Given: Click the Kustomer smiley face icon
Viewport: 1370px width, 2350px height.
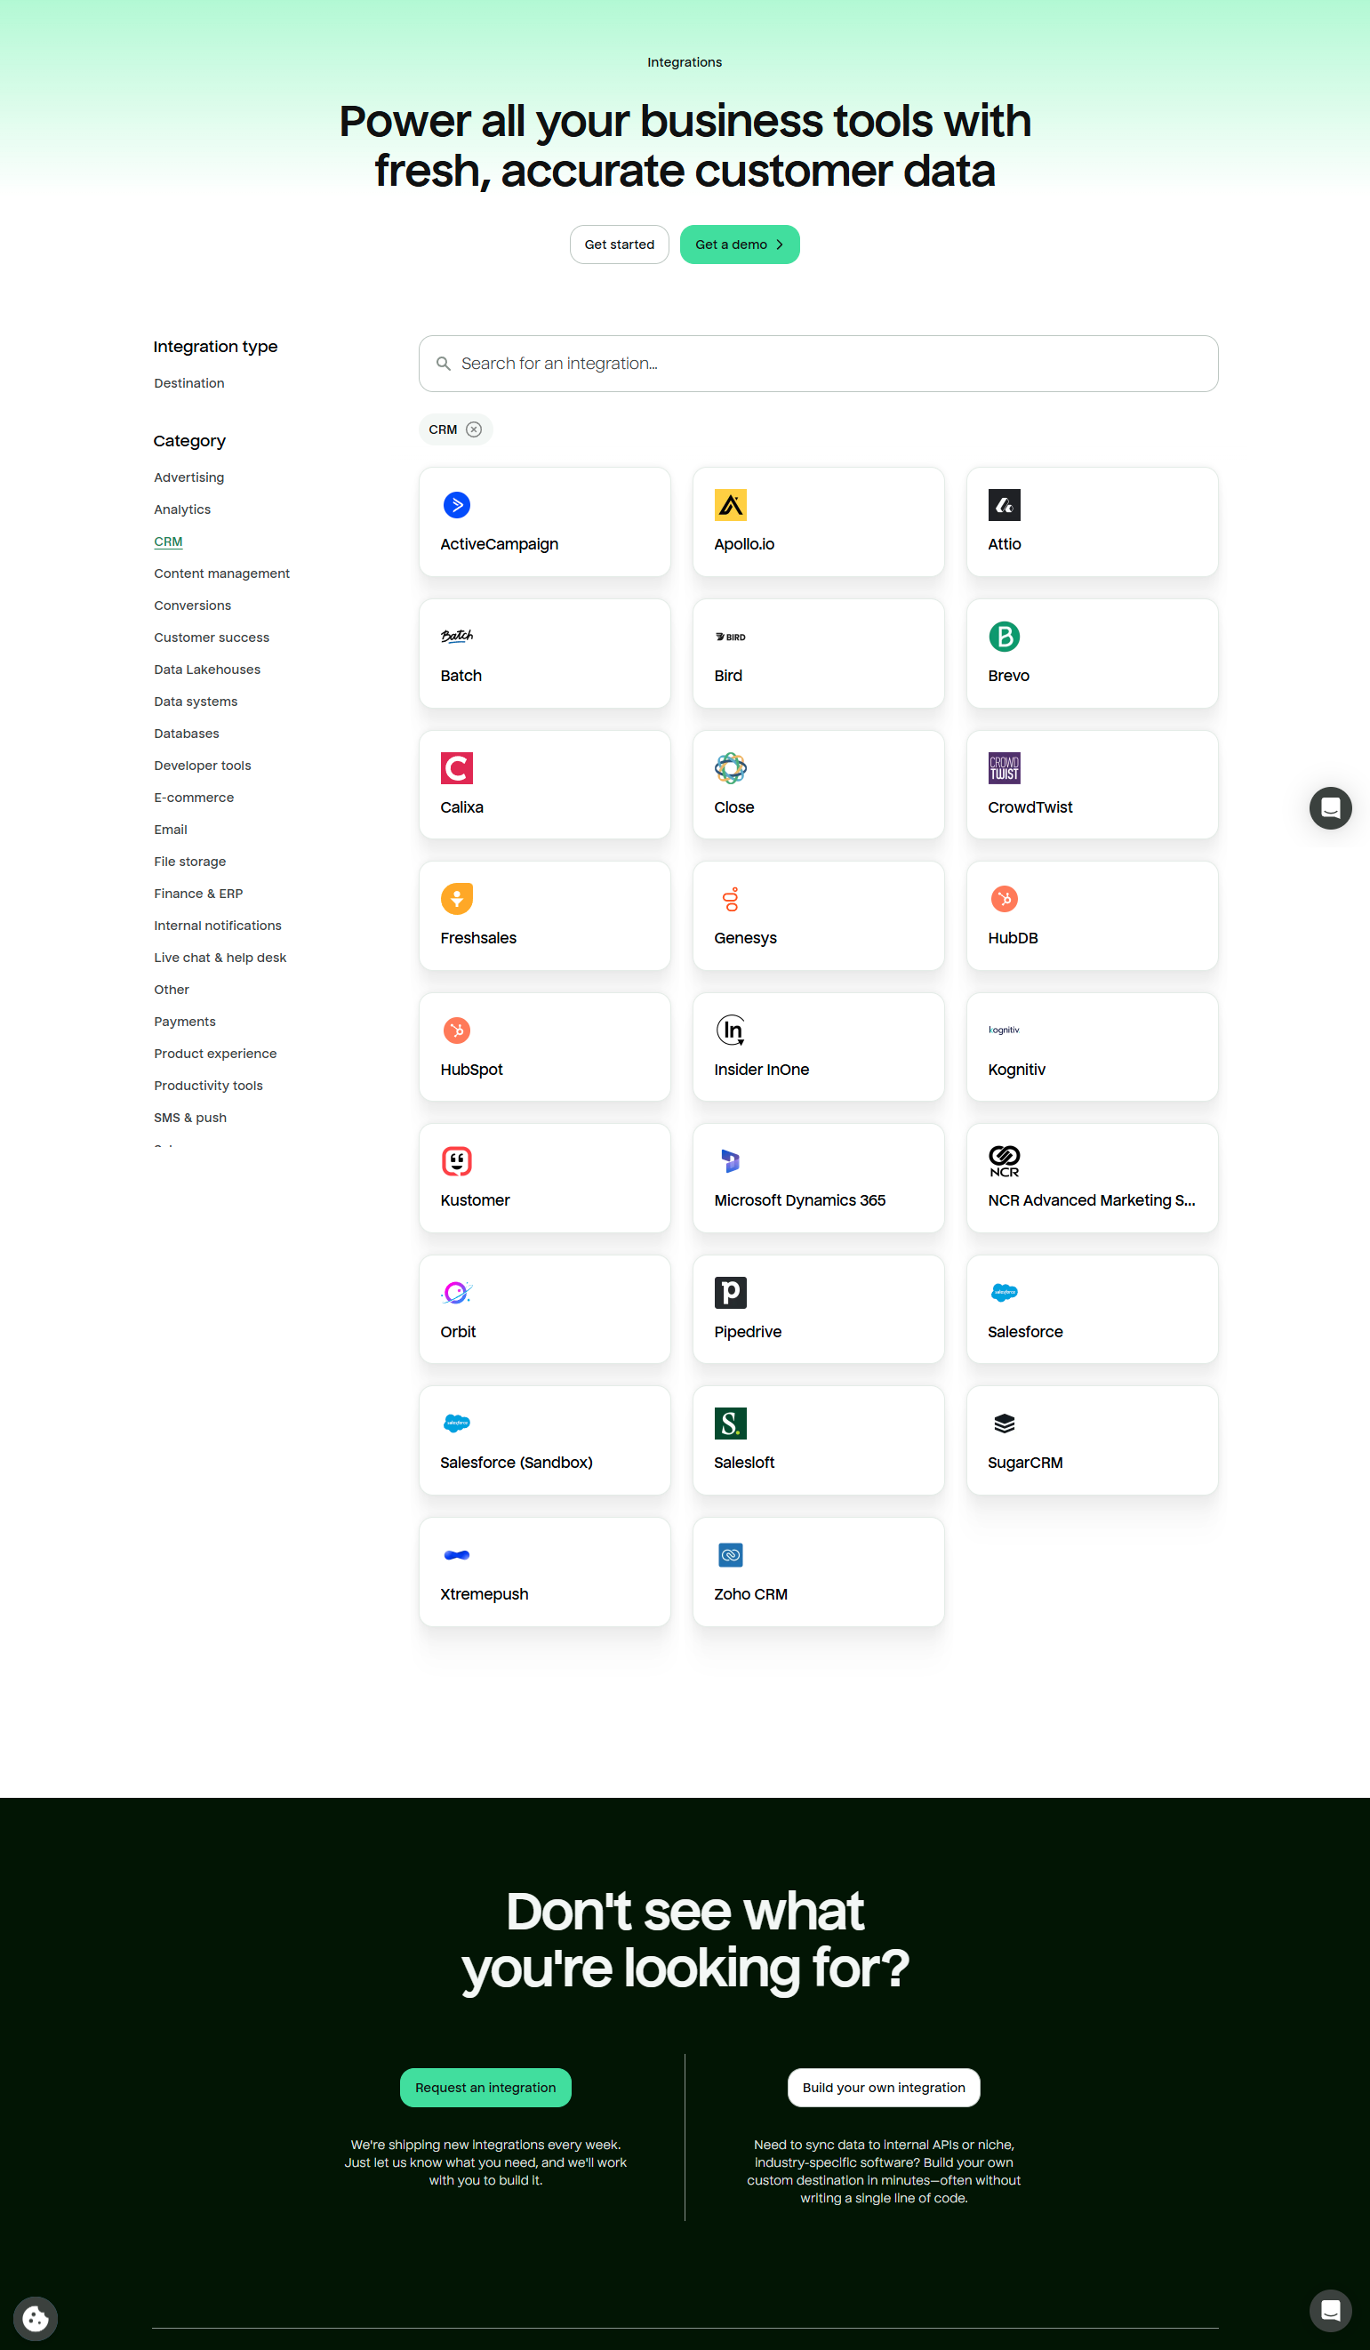Looking at the screenshot, I should pos(457,1161).
